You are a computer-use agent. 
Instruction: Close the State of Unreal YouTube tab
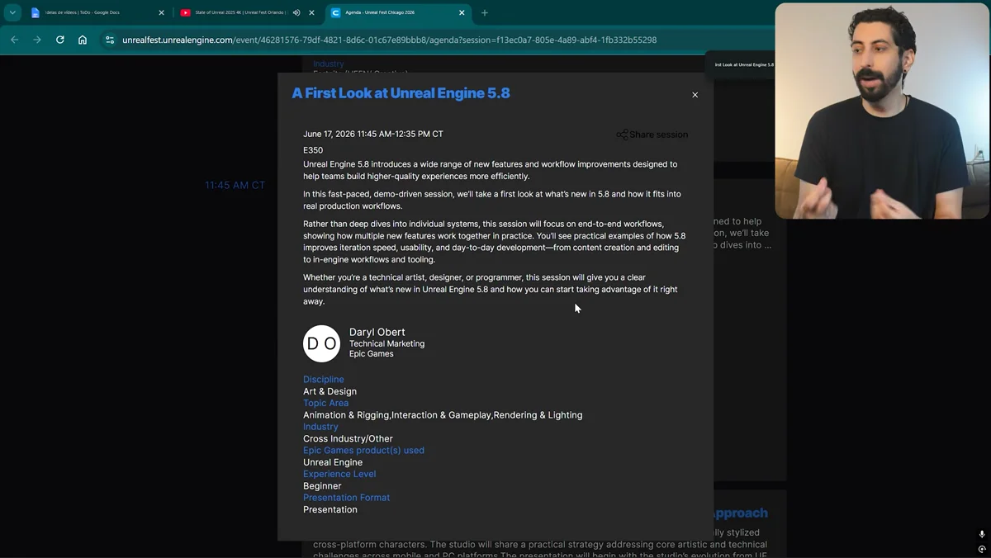coord(311,12)
